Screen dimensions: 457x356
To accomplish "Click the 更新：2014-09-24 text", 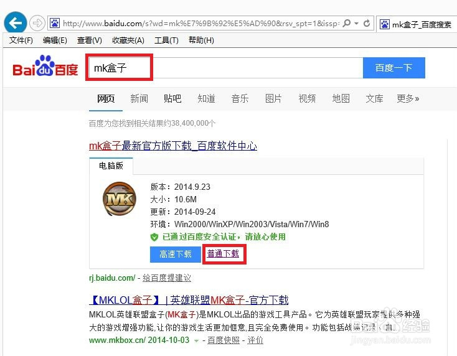I will coord(183,212).
